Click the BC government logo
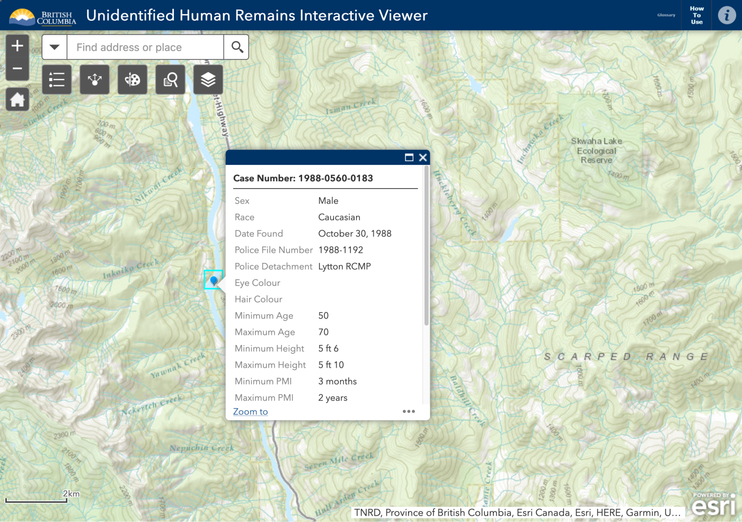Screen dimensions: 742x522 42,15
